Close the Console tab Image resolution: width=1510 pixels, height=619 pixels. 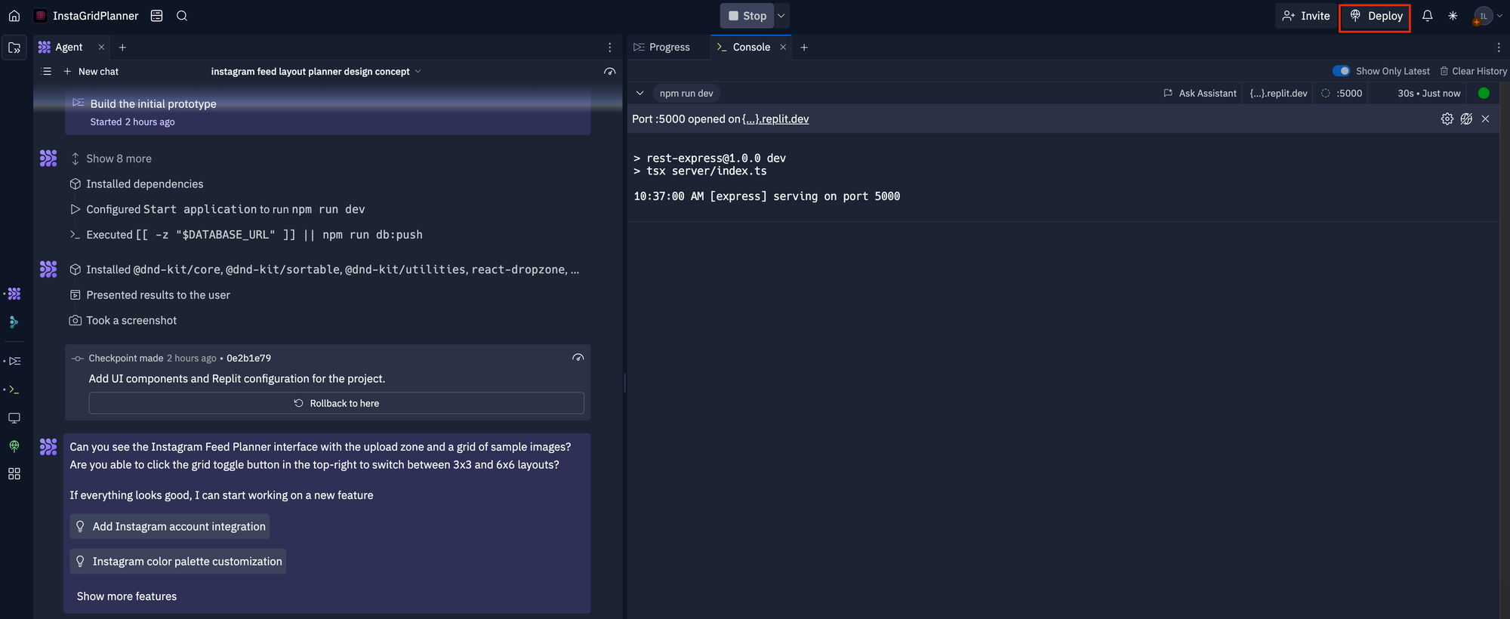coord(783,47)
